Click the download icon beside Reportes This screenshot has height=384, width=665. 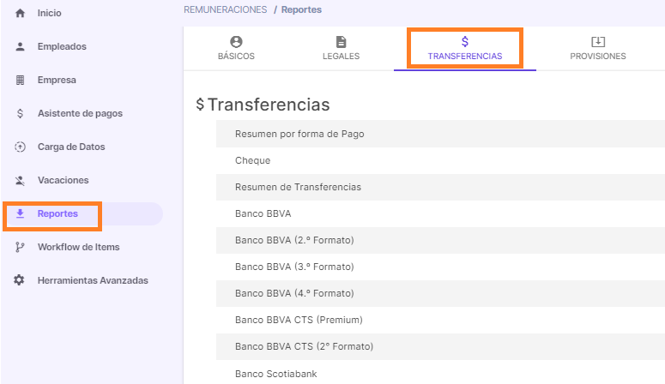[x=21, y=214]
